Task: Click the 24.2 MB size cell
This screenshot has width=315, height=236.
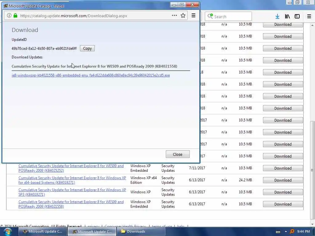Action: (x=245, y=180)
